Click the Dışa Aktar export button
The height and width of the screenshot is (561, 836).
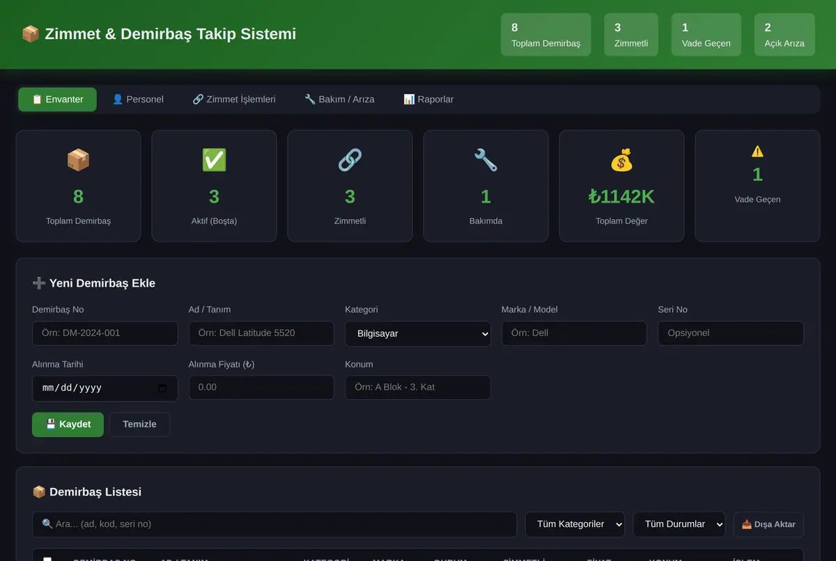[x=768, y=524]
